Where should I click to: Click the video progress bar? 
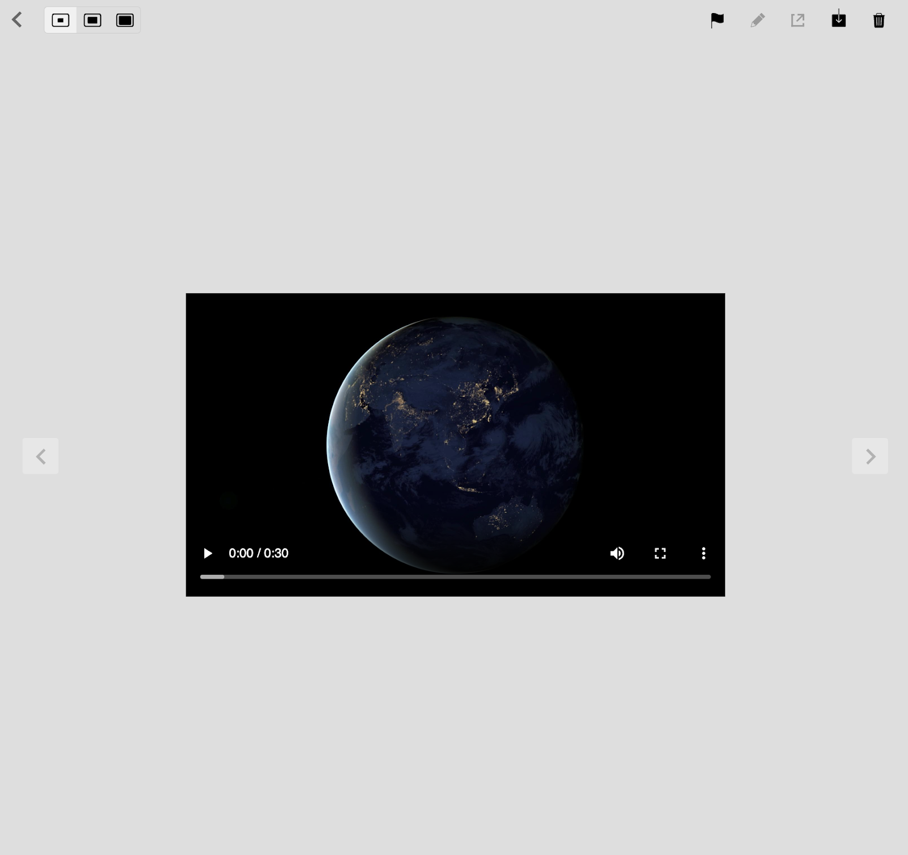(455, 576)
